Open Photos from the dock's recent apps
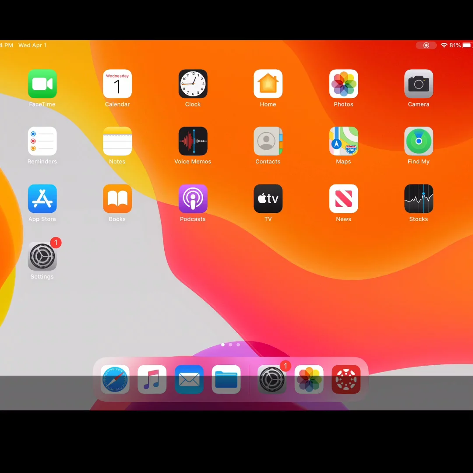Viewport: 473px width, 473px height. [309, 379]
